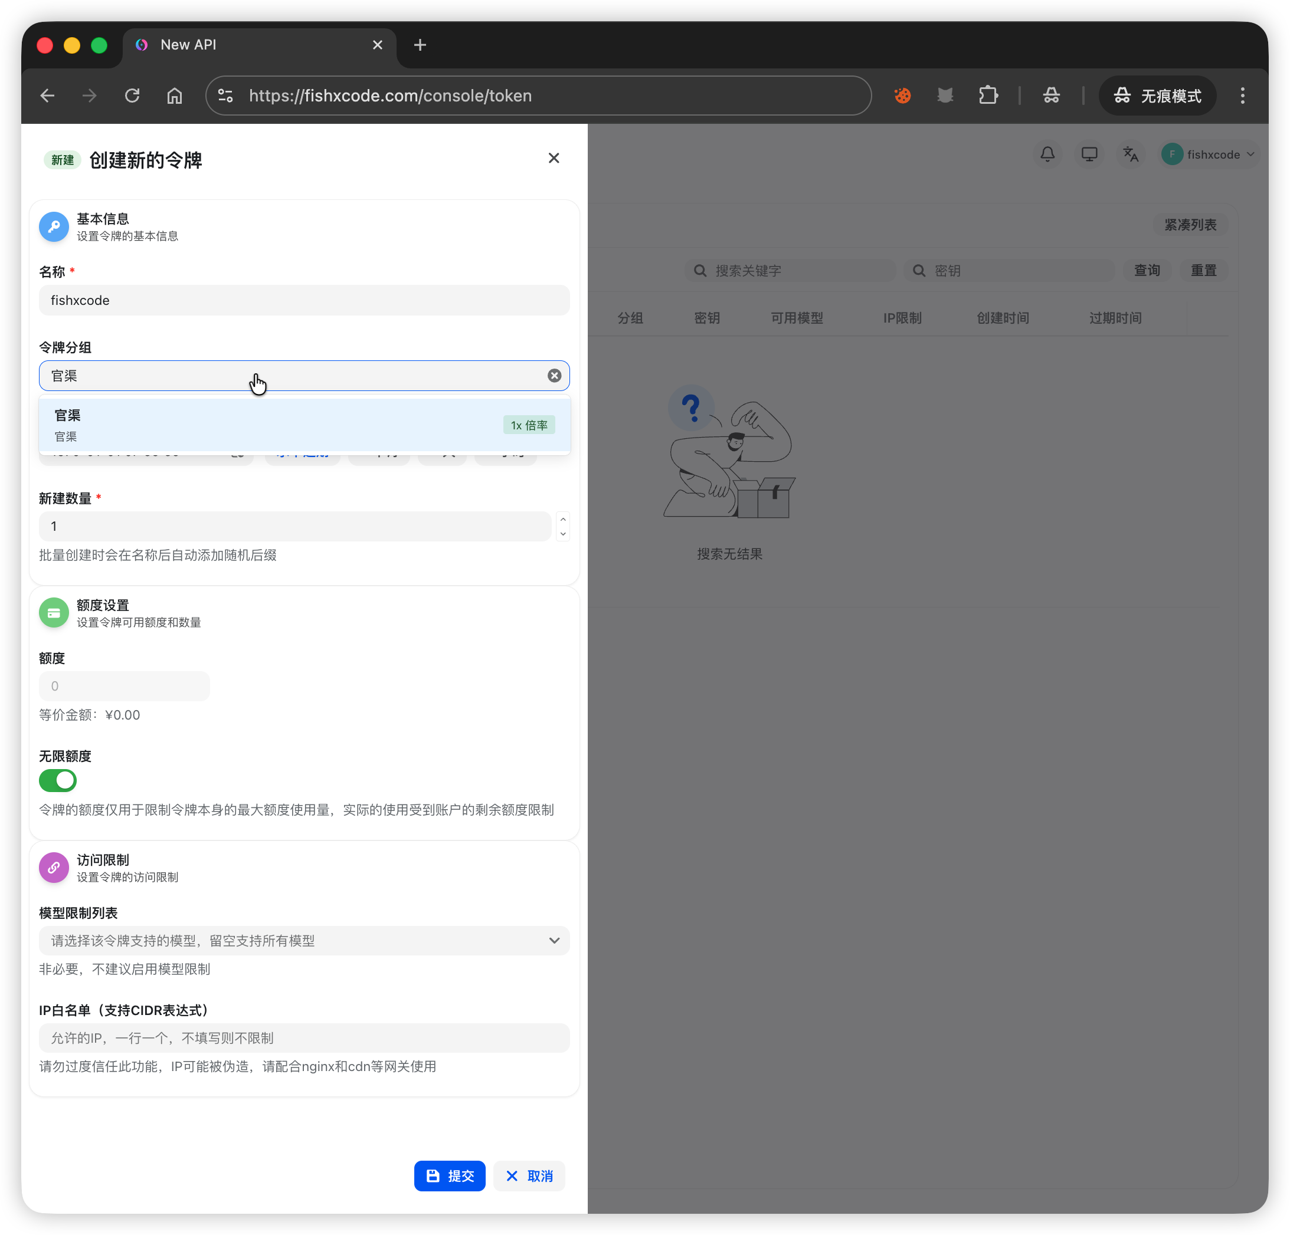Increase new token count with the up arrow
Image resolution: width=1290 pixels, height=1235 pixels.
(x=563, y=520)
